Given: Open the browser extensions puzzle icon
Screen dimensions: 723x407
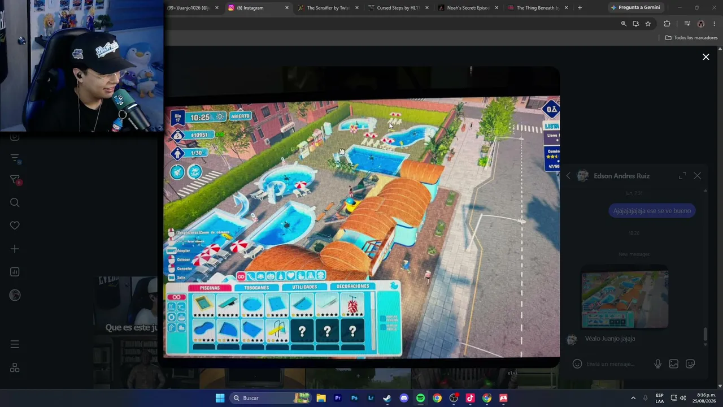Looking at the screenshot, I should click(x=667, y=24).
